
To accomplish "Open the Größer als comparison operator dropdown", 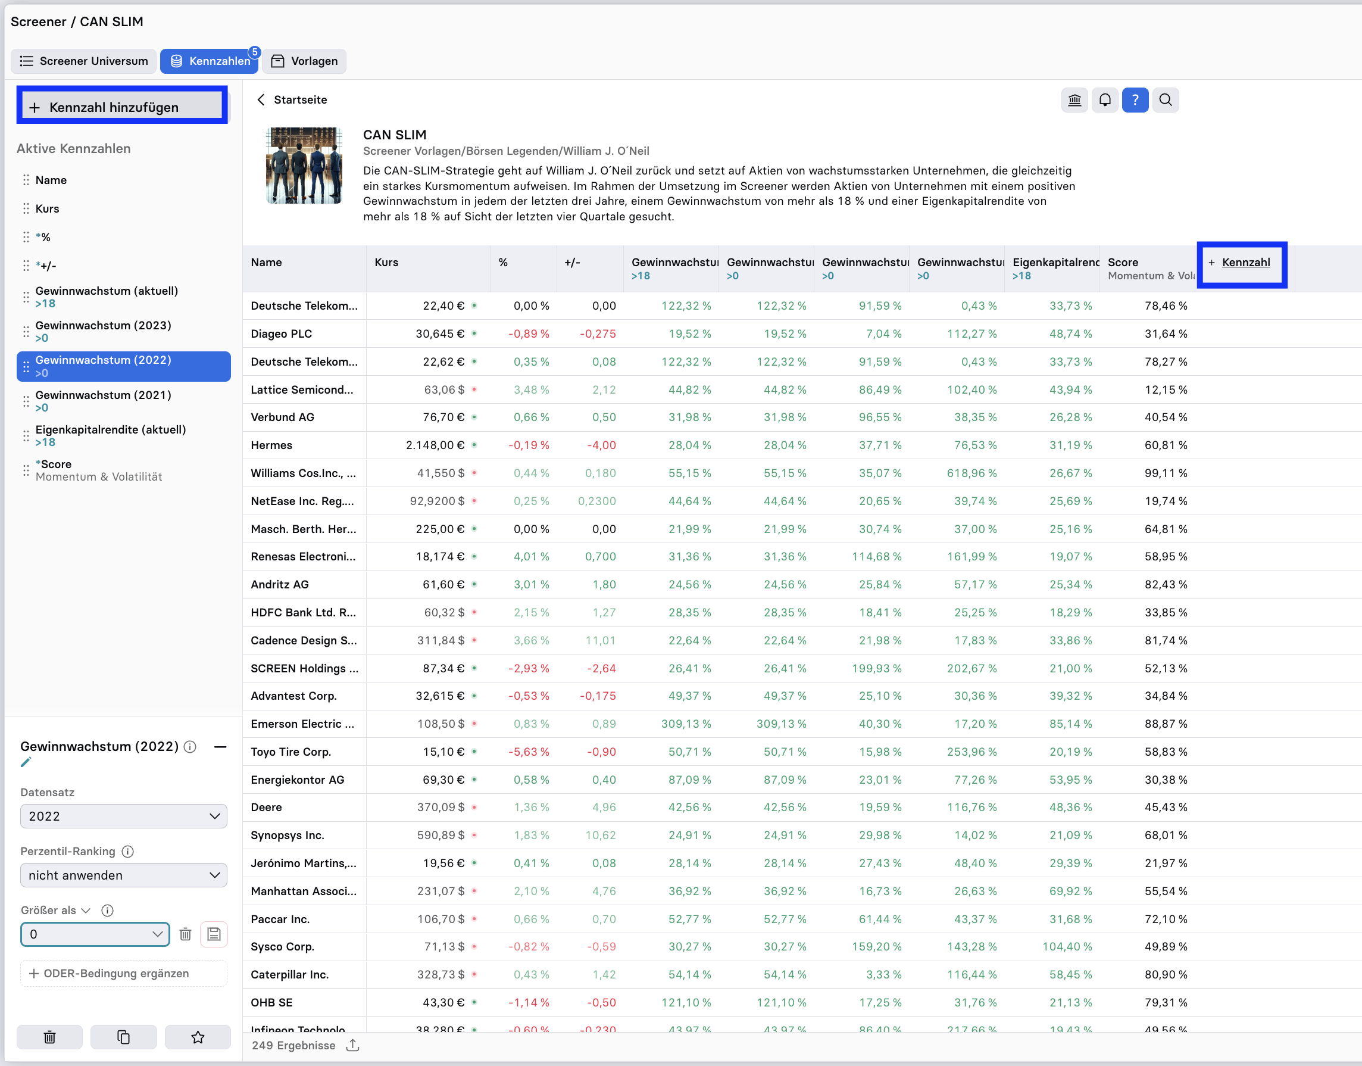I will coord(55,911).
